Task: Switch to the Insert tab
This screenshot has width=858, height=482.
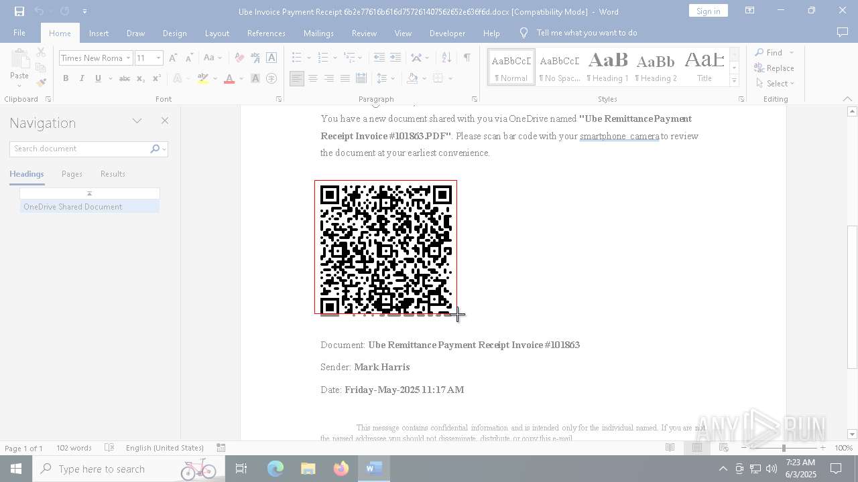Action: [x=99, y=33]
